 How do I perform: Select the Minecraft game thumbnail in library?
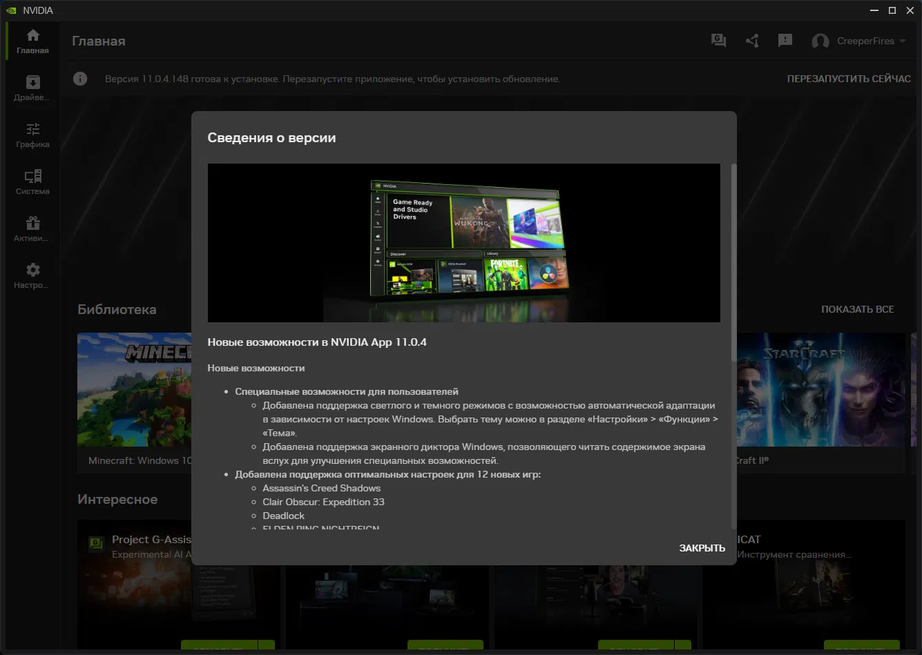(x=135, y=390)
